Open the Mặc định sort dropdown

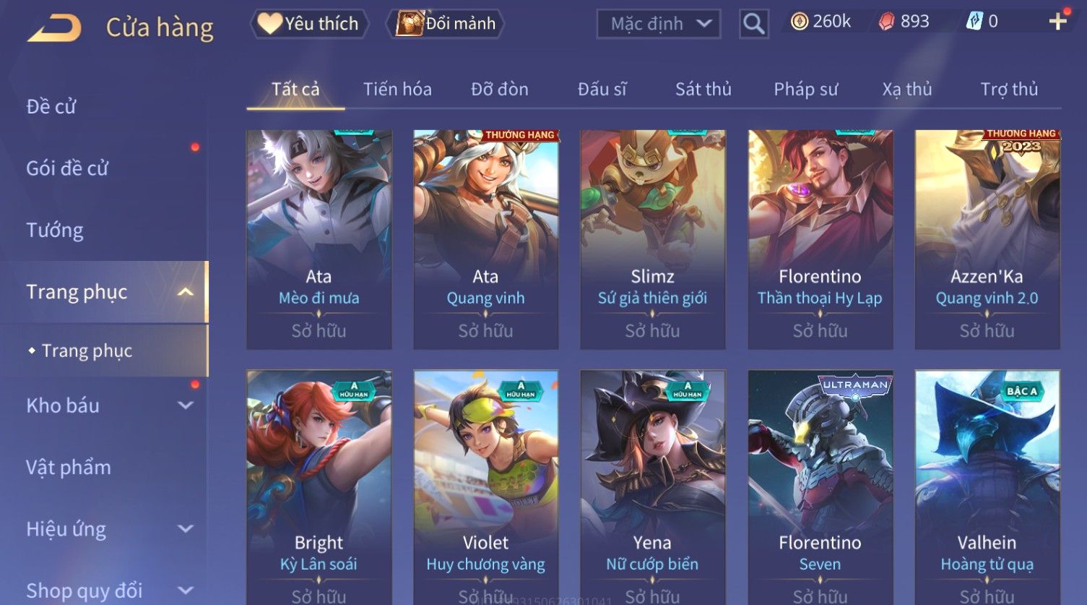(x=659, y=24)
